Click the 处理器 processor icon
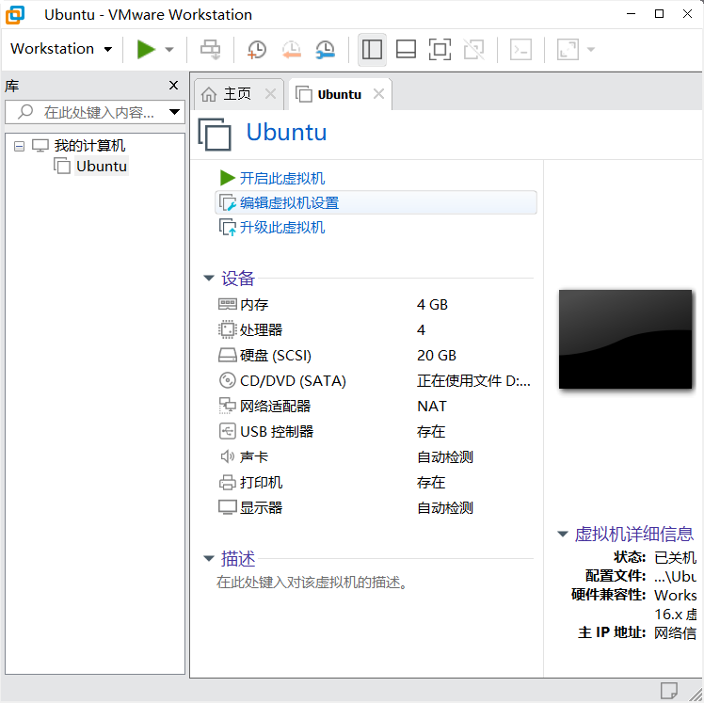704x703 pixels. coord(227,329)
